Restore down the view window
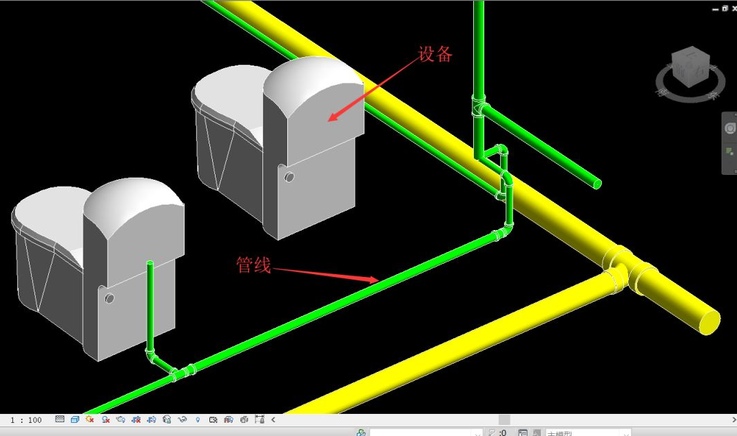The width and height of the screenshot is (737, 436). tap(725, 8)
